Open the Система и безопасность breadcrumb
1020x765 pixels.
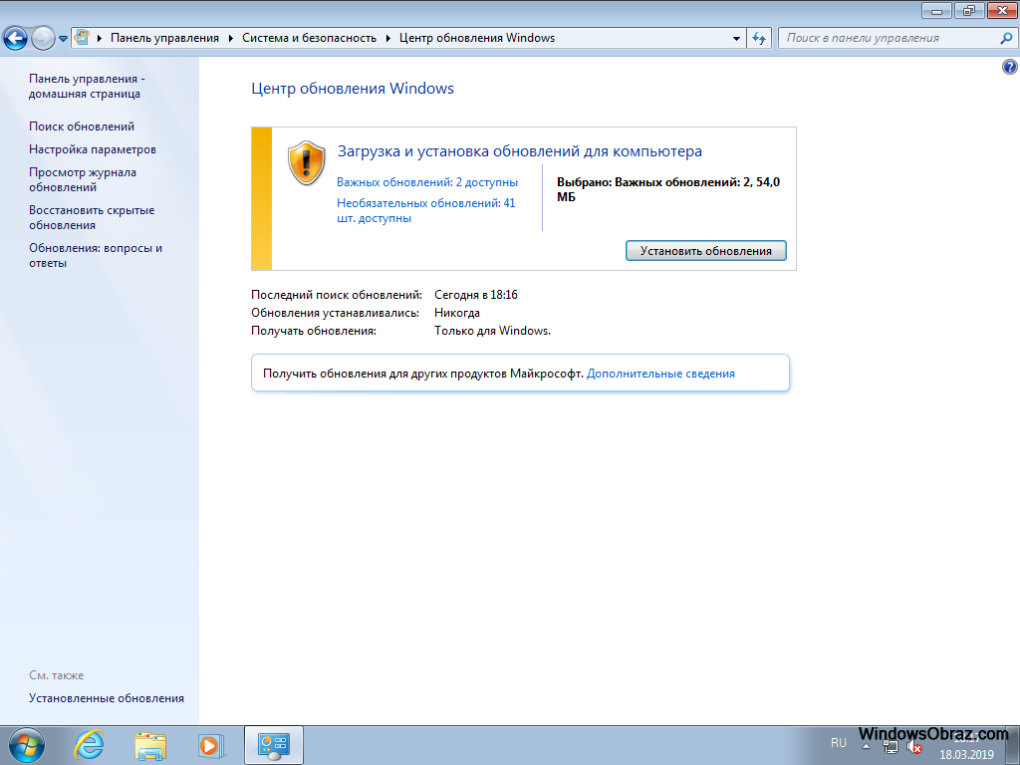click(309, 38)
